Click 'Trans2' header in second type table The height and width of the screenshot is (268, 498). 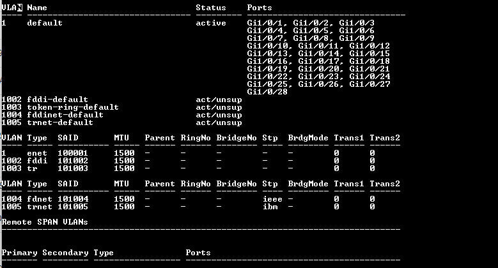coord(385,184)
